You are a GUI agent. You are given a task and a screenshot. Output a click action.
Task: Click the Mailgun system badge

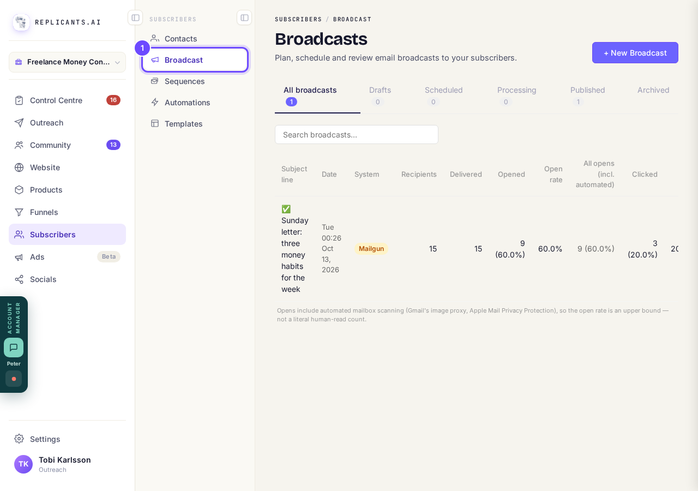371,249
